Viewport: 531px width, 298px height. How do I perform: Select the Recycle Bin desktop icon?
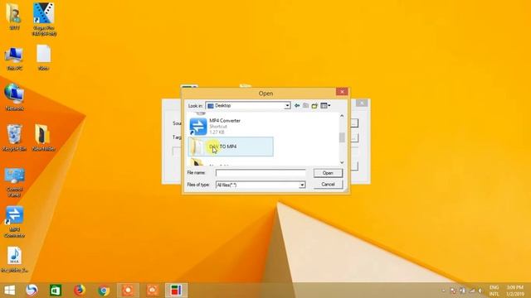click(14, 137)
